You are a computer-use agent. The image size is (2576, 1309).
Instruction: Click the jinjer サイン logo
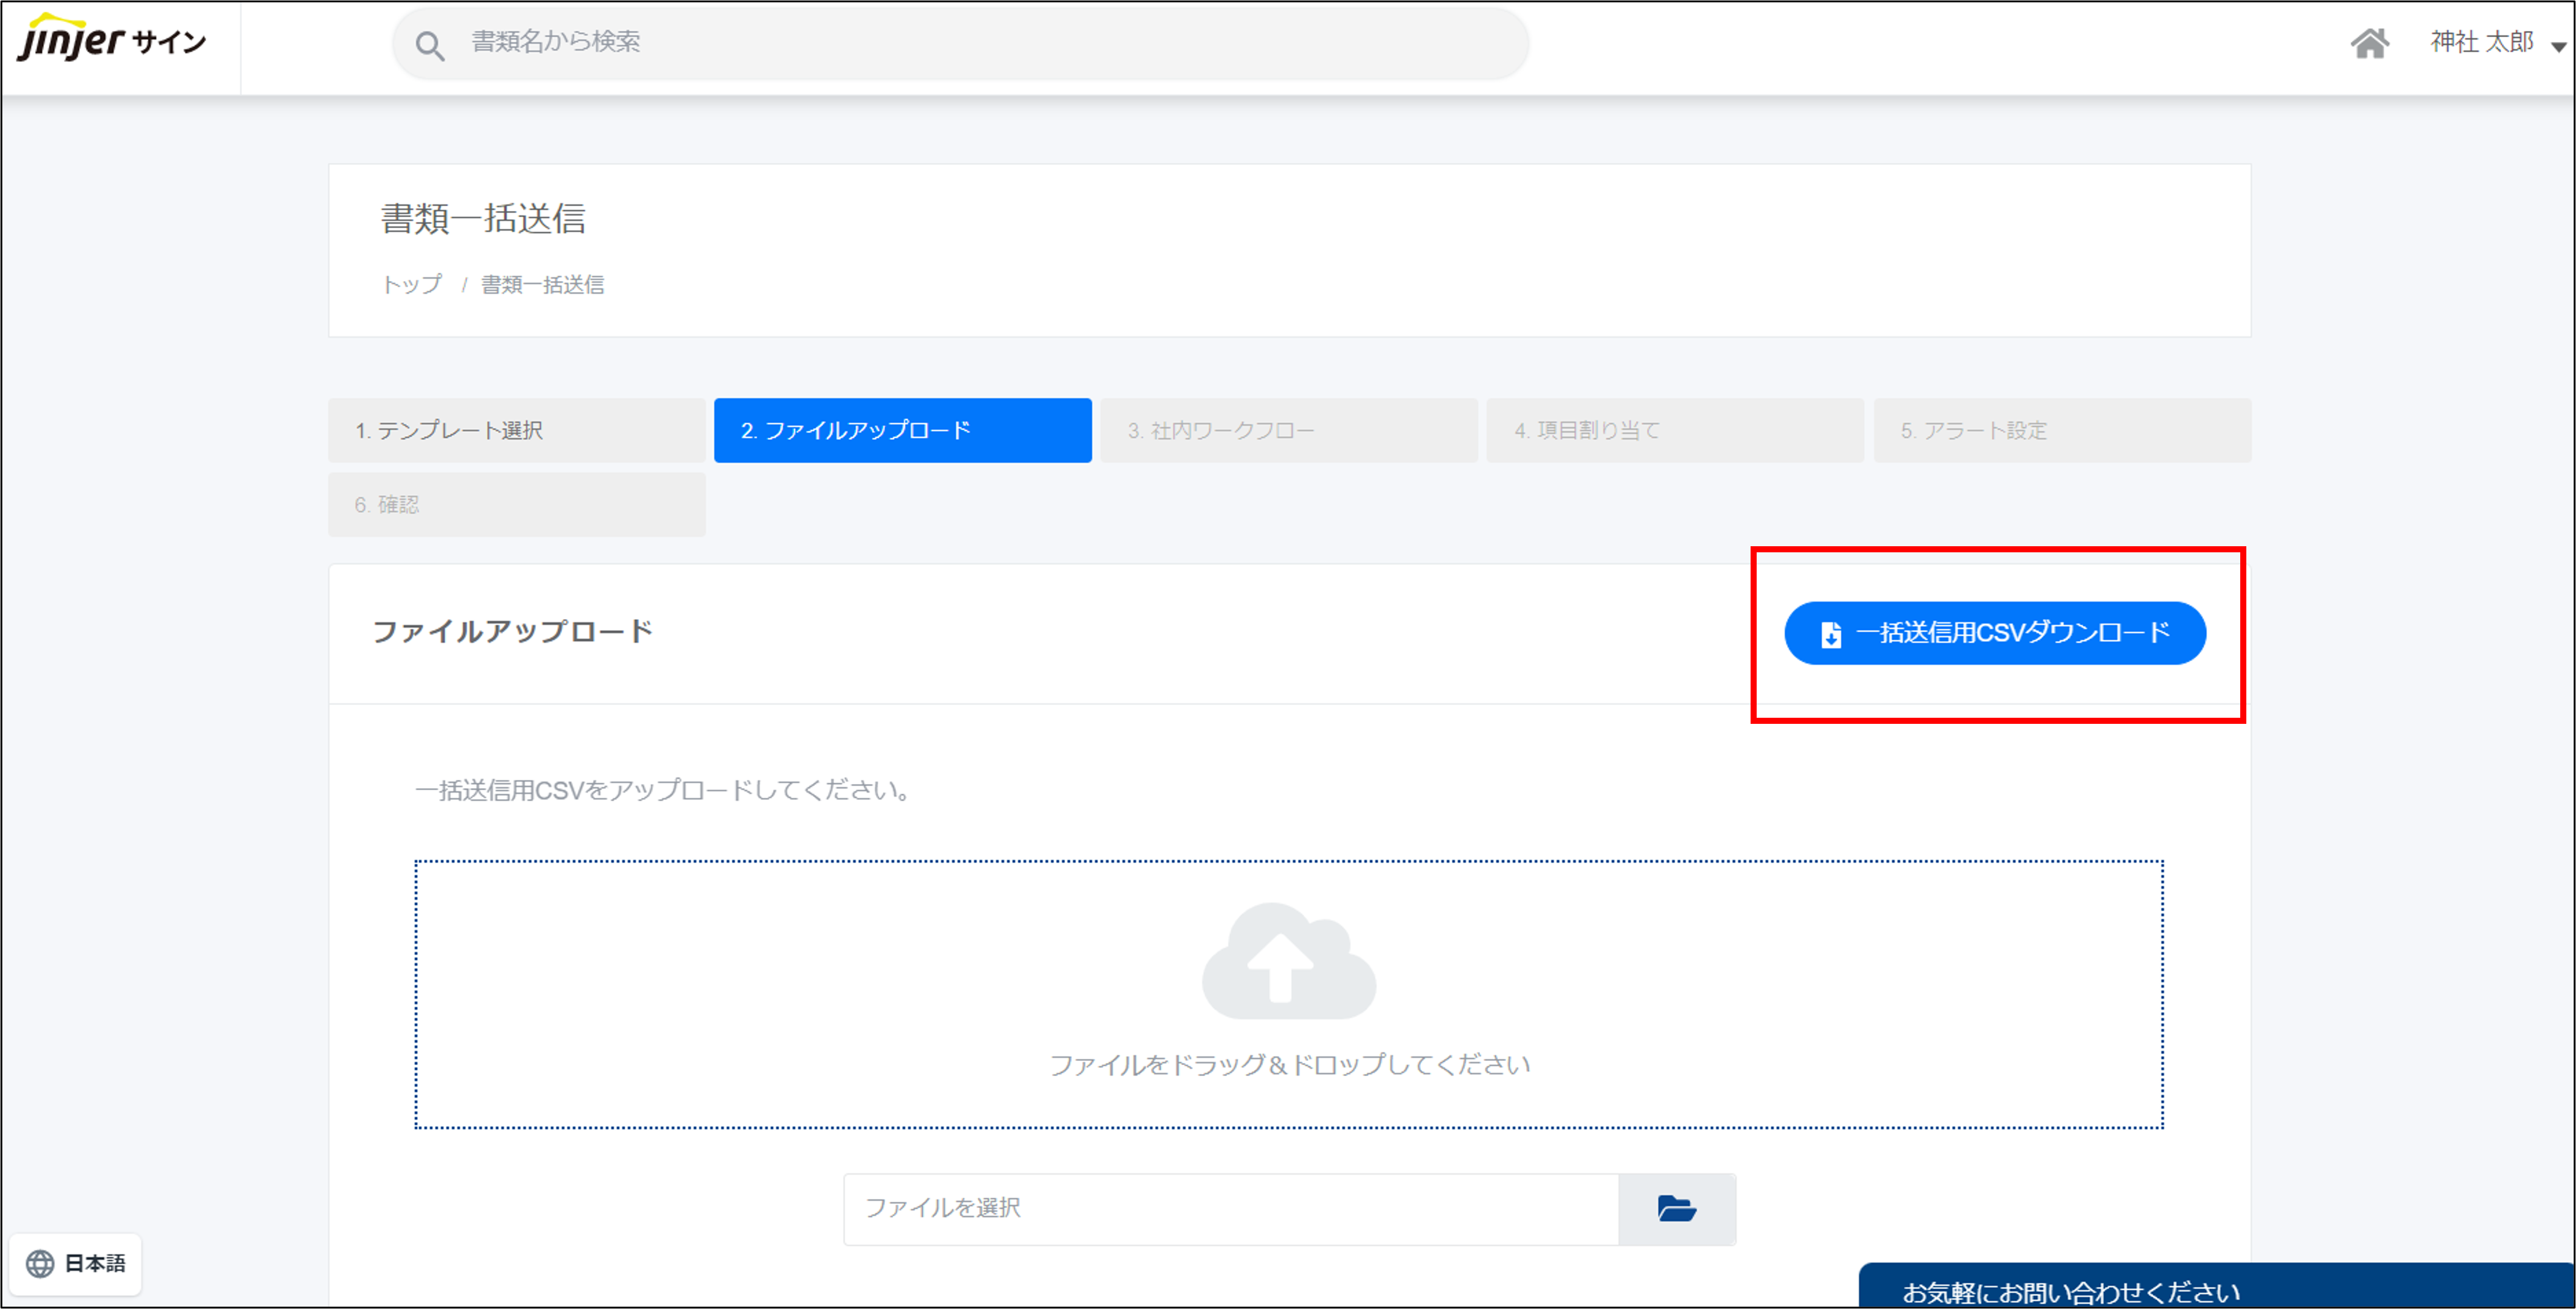click(x=111, y=40)
